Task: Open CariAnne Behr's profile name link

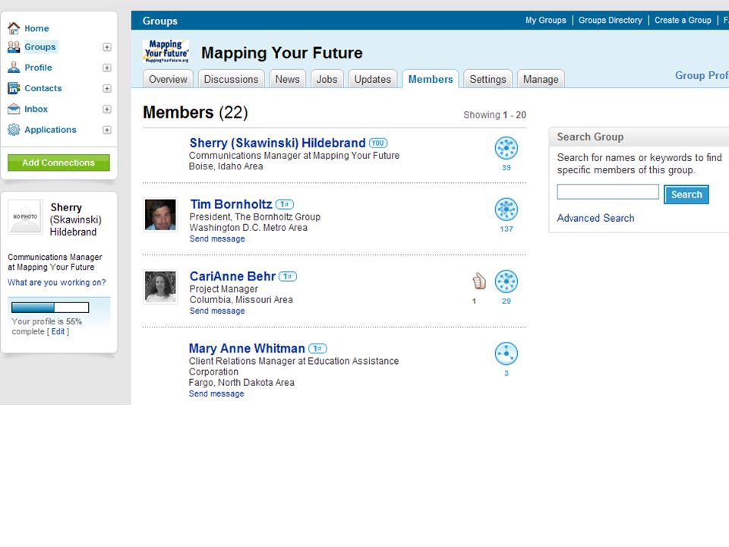Action: (232, 277)
